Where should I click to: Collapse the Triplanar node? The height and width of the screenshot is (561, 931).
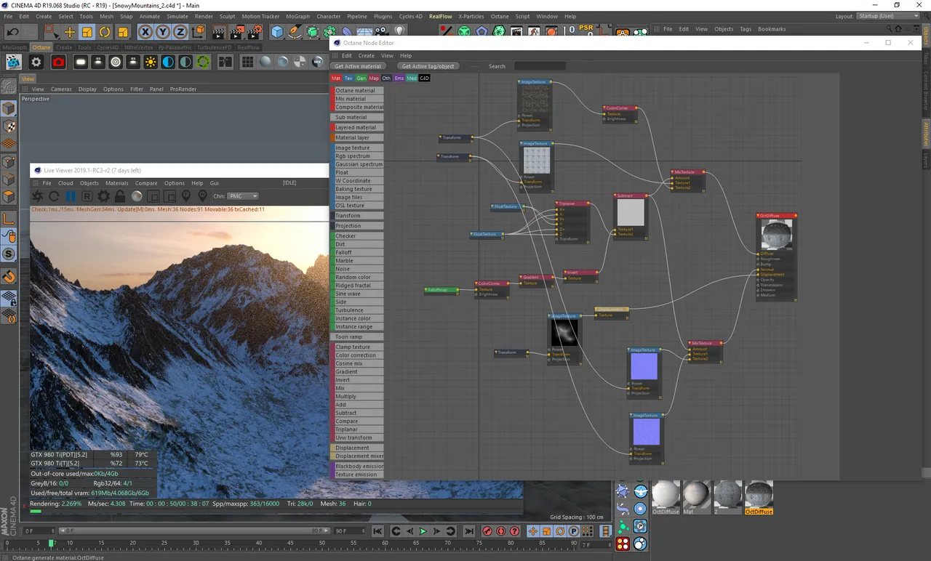pyautogui.click(x=558, y=203)
